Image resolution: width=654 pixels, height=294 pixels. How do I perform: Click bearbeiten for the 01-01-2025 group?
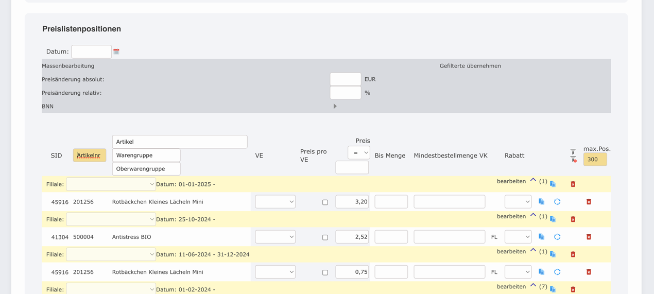(x=511, y=181)
